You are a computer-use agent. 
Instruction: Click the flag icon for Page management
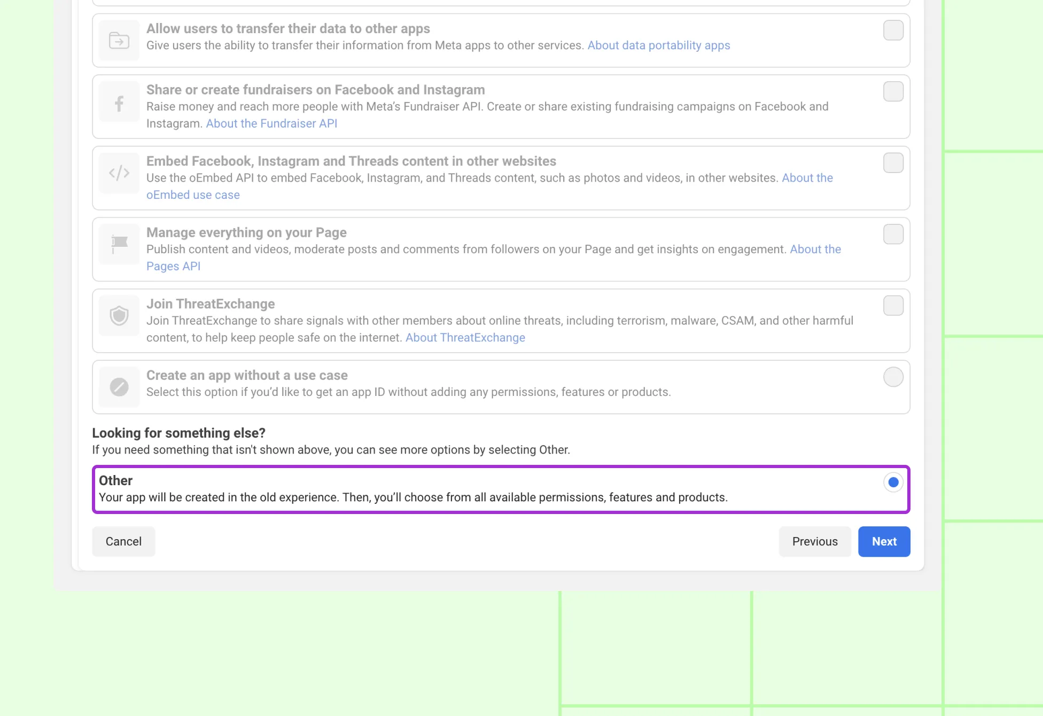click(119, 244)
